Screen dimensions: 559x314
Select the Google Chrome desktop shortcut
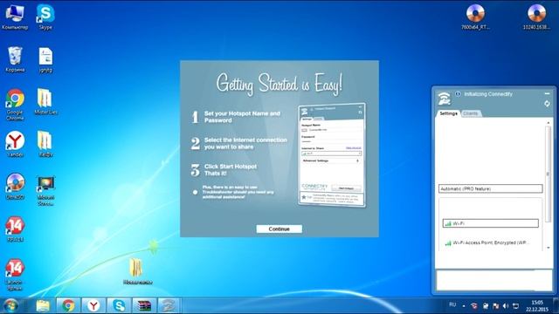15,105
